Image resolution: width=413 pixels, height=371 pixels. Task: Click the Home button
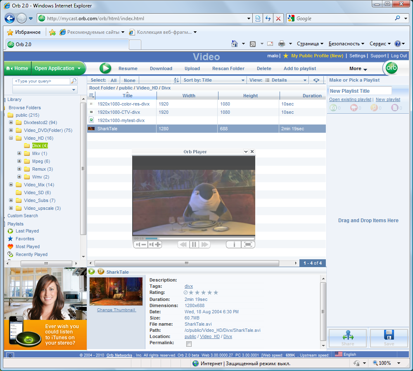pyautogui.click(x=18, y=68)
